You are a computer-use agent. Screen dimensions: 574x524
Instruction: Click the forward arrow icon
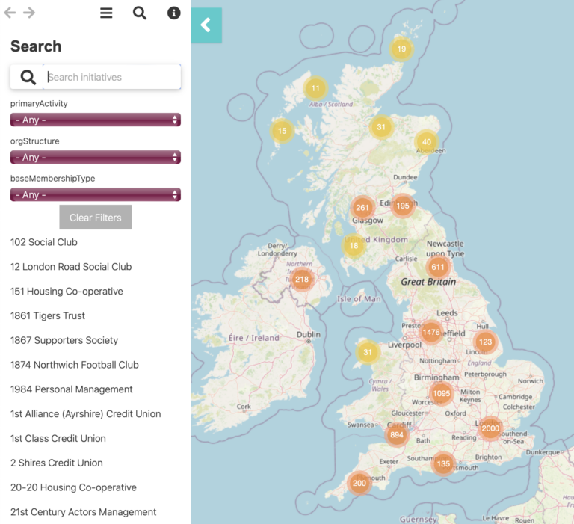pyautogui.click(x=29, y=13)
